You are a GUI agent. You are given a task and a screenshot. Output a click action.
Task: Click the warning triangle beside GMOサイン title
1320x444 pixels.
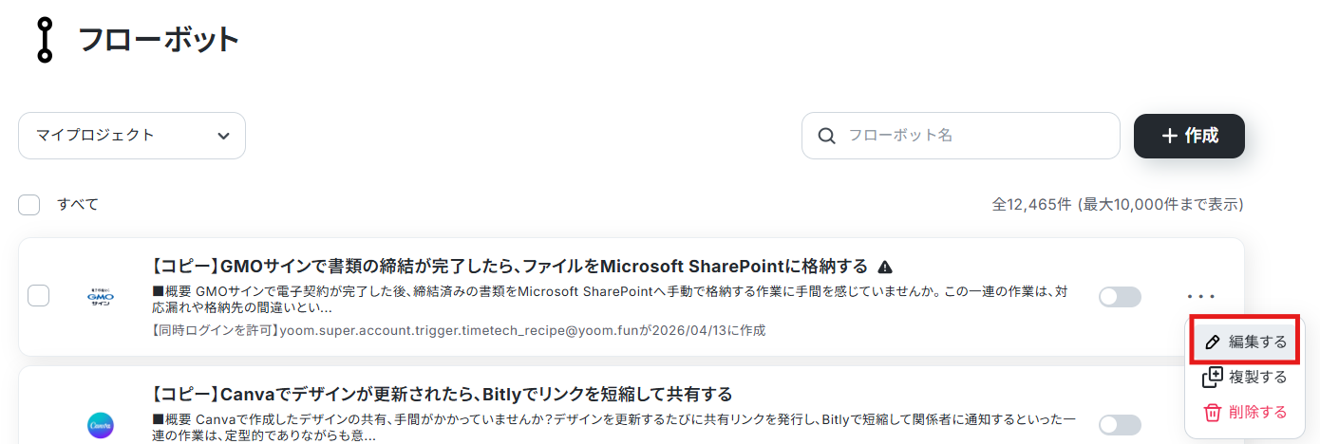pos(885,267)
